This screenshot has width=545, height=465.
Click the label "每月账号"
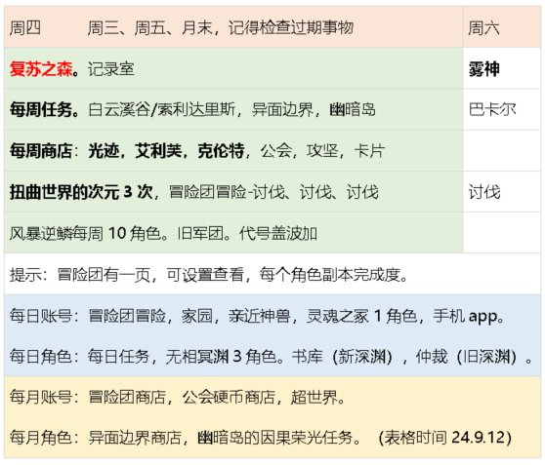tap(41, 398)
